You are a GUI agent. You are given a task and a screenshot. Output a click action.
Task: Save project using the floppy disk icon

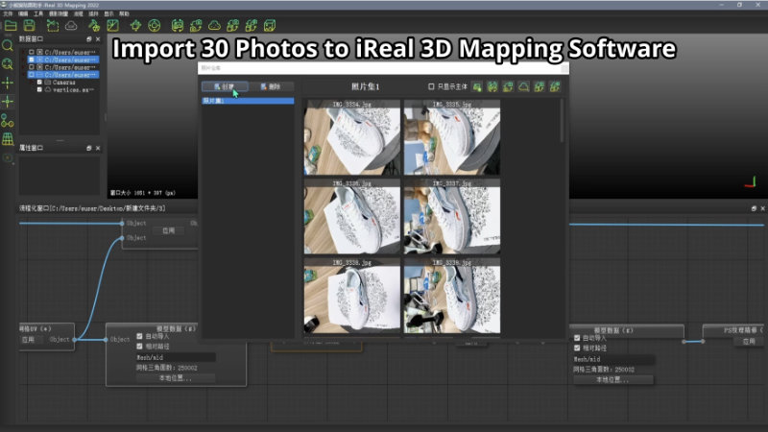click(30, 26)
